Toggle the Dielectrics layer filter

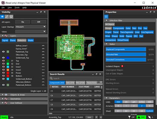[22, 40]
